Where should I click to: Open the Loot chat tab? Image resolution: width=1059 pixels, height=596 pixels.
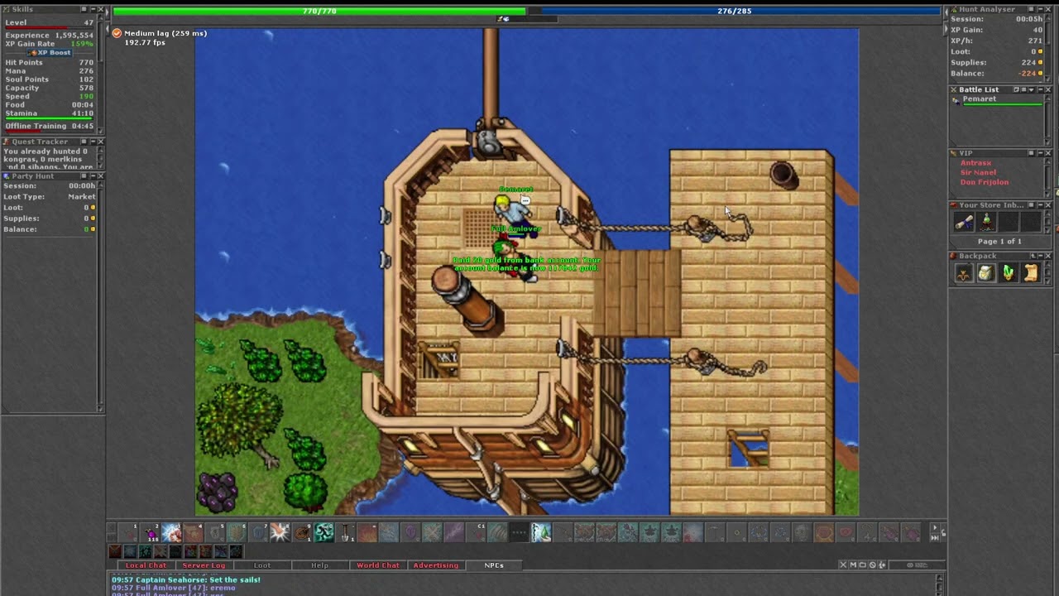[261, 565]
